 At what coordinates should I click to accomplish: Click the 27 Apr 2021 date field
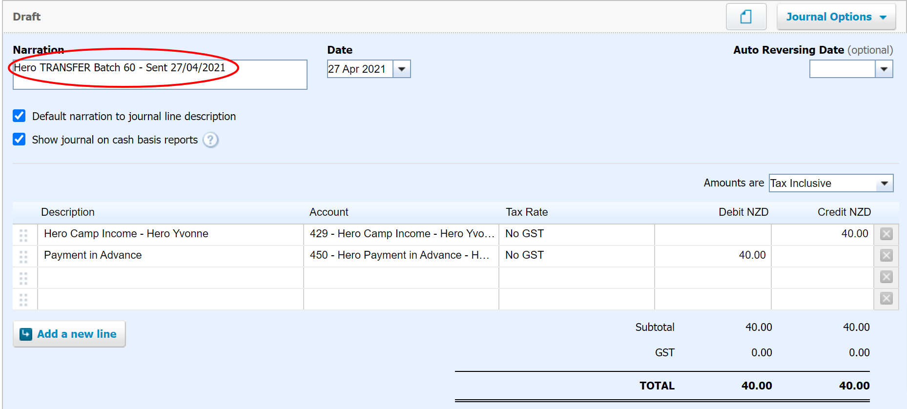[x=359, y=69]
